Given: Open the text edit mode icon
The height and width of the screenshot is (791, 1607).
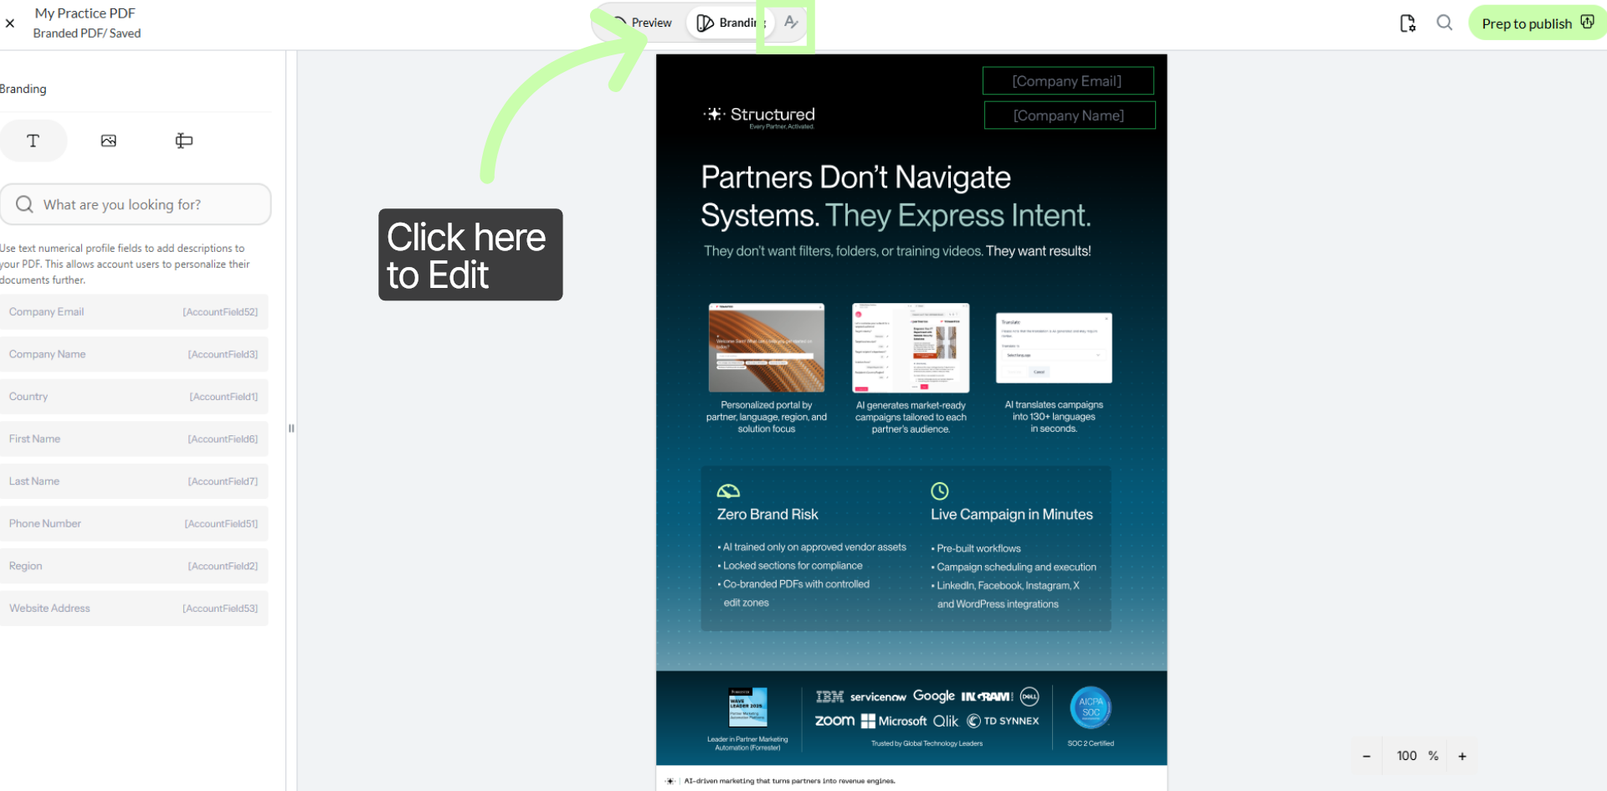Looking at the screenshot, I should [791, 23].
